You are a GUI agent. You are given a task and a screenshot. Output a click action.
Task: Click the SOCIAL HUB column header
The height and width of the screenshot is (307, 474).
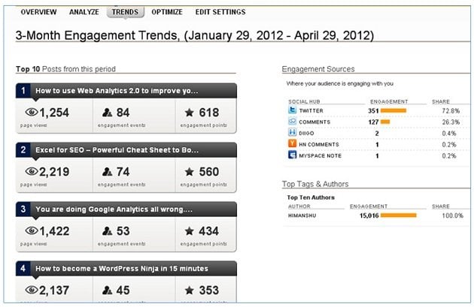pos(304,101)
